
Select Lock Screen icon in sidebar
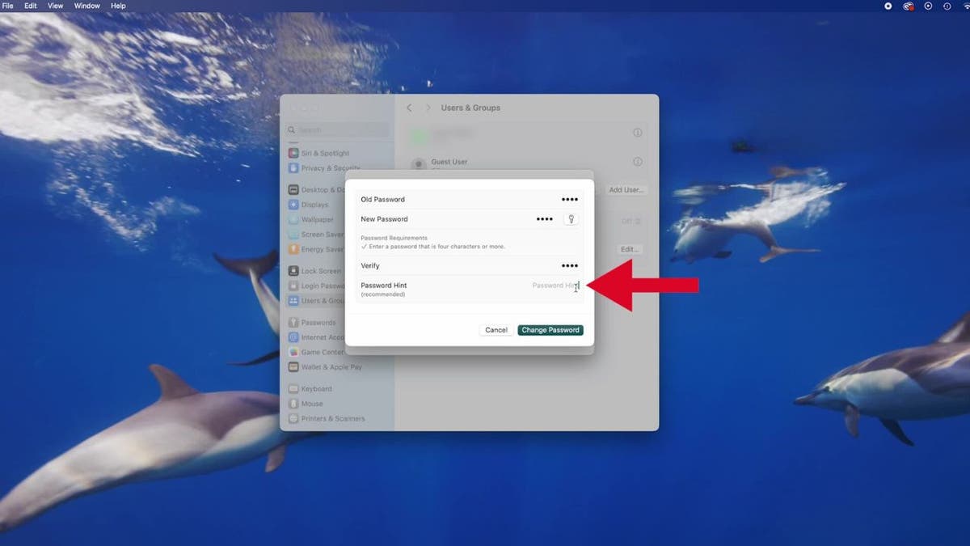coord(293,271)
